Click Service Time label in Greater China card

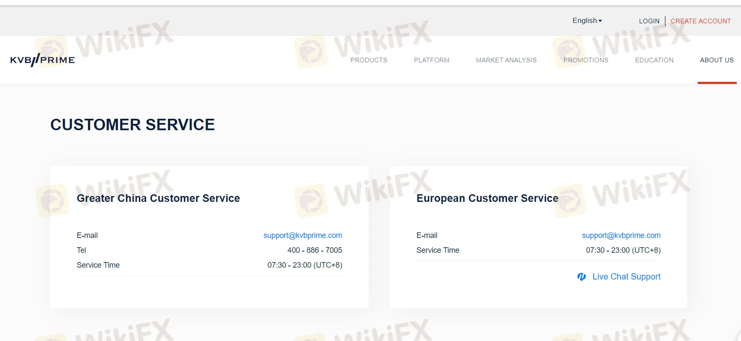(x=98, y=265)
